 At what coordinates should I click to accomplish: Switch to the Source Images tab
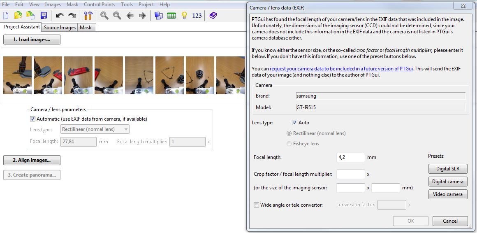coord(60,28)
